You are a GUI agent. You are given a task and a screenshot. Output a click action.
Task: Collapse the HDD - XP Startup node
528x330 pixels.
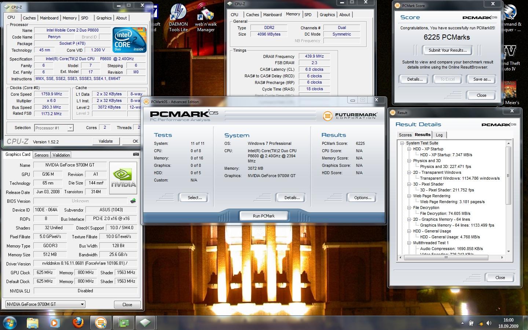click(x=409, y=149)
